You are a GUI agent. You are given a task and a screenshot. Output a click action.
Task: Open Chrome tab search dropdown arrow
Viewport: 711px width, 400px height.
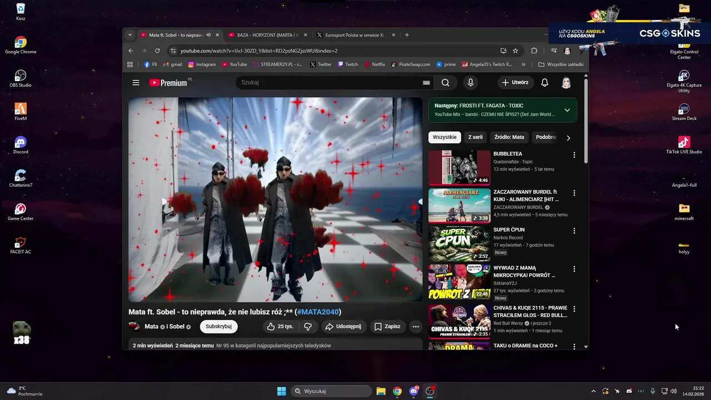pos(130,35)
